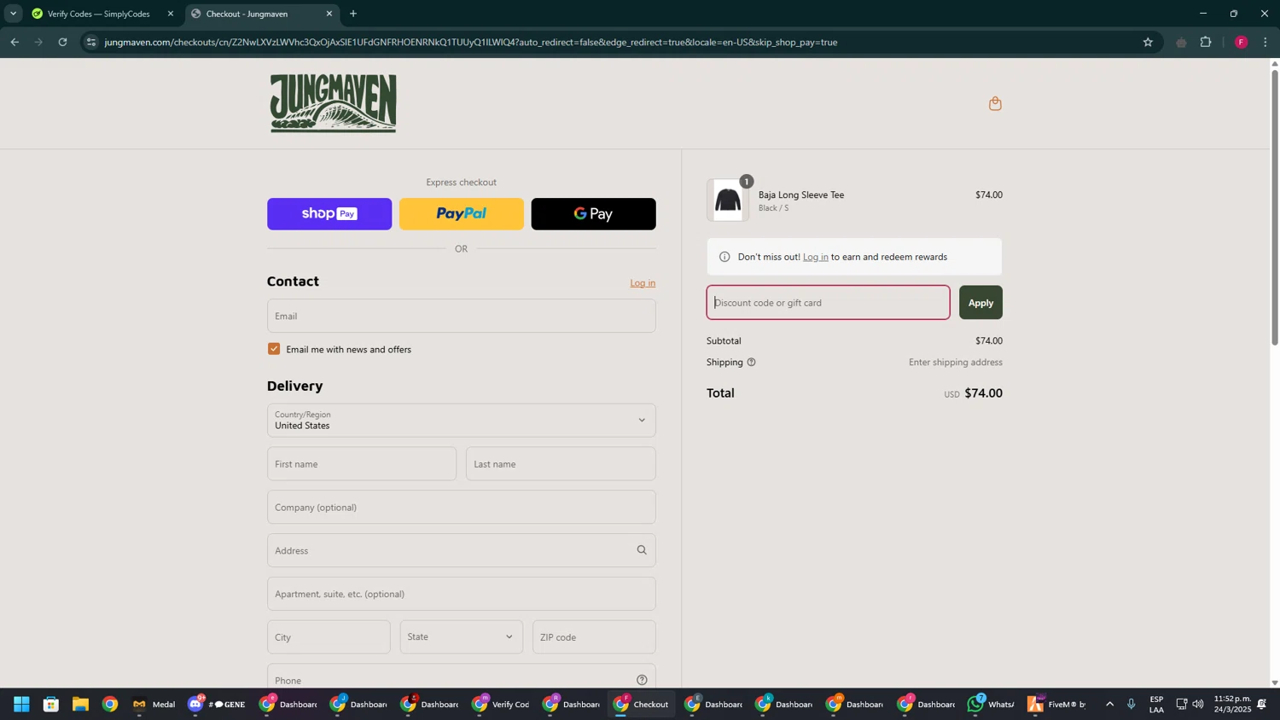Click the Jungmaven logo

[334, 103]
